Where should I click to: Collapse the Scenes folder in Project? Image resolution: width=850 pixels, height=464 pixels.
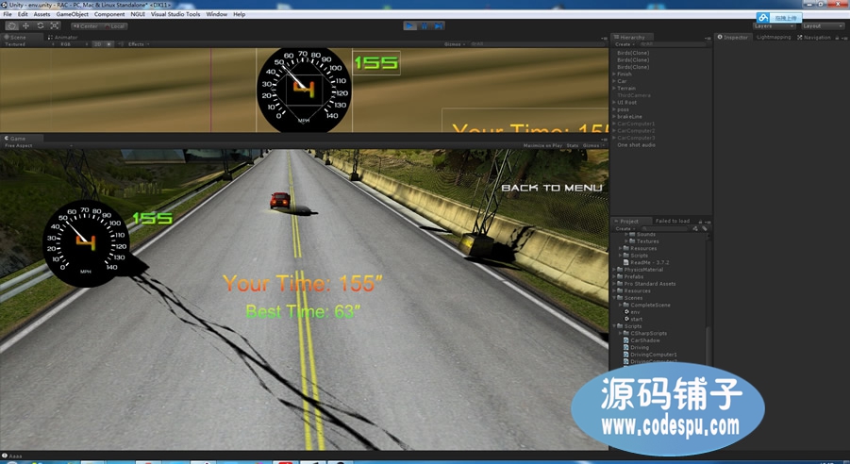pos(615,298)
